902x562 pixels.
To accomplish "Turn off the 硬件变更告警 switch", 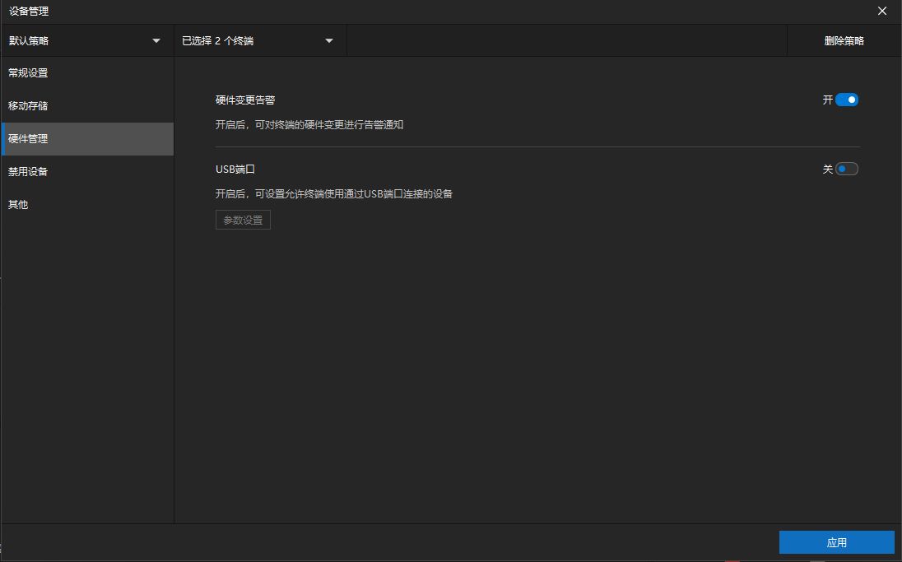I will (846, 100).
